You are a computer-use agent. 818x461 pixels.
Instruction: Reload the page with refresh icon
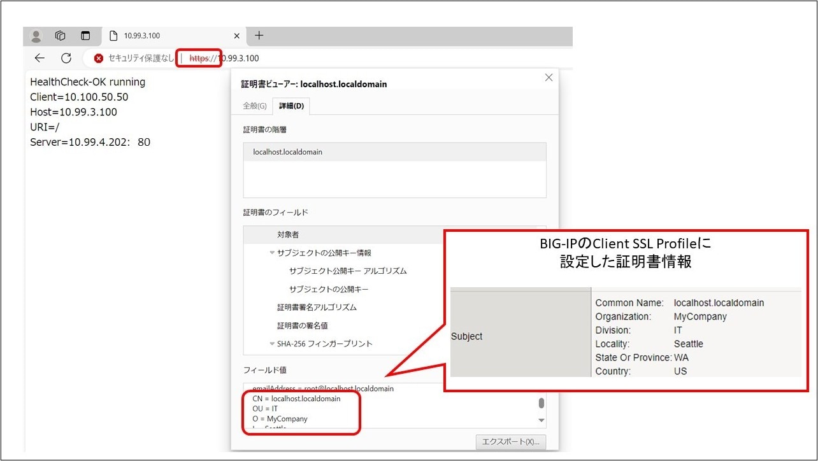click(x=66, y=58)
